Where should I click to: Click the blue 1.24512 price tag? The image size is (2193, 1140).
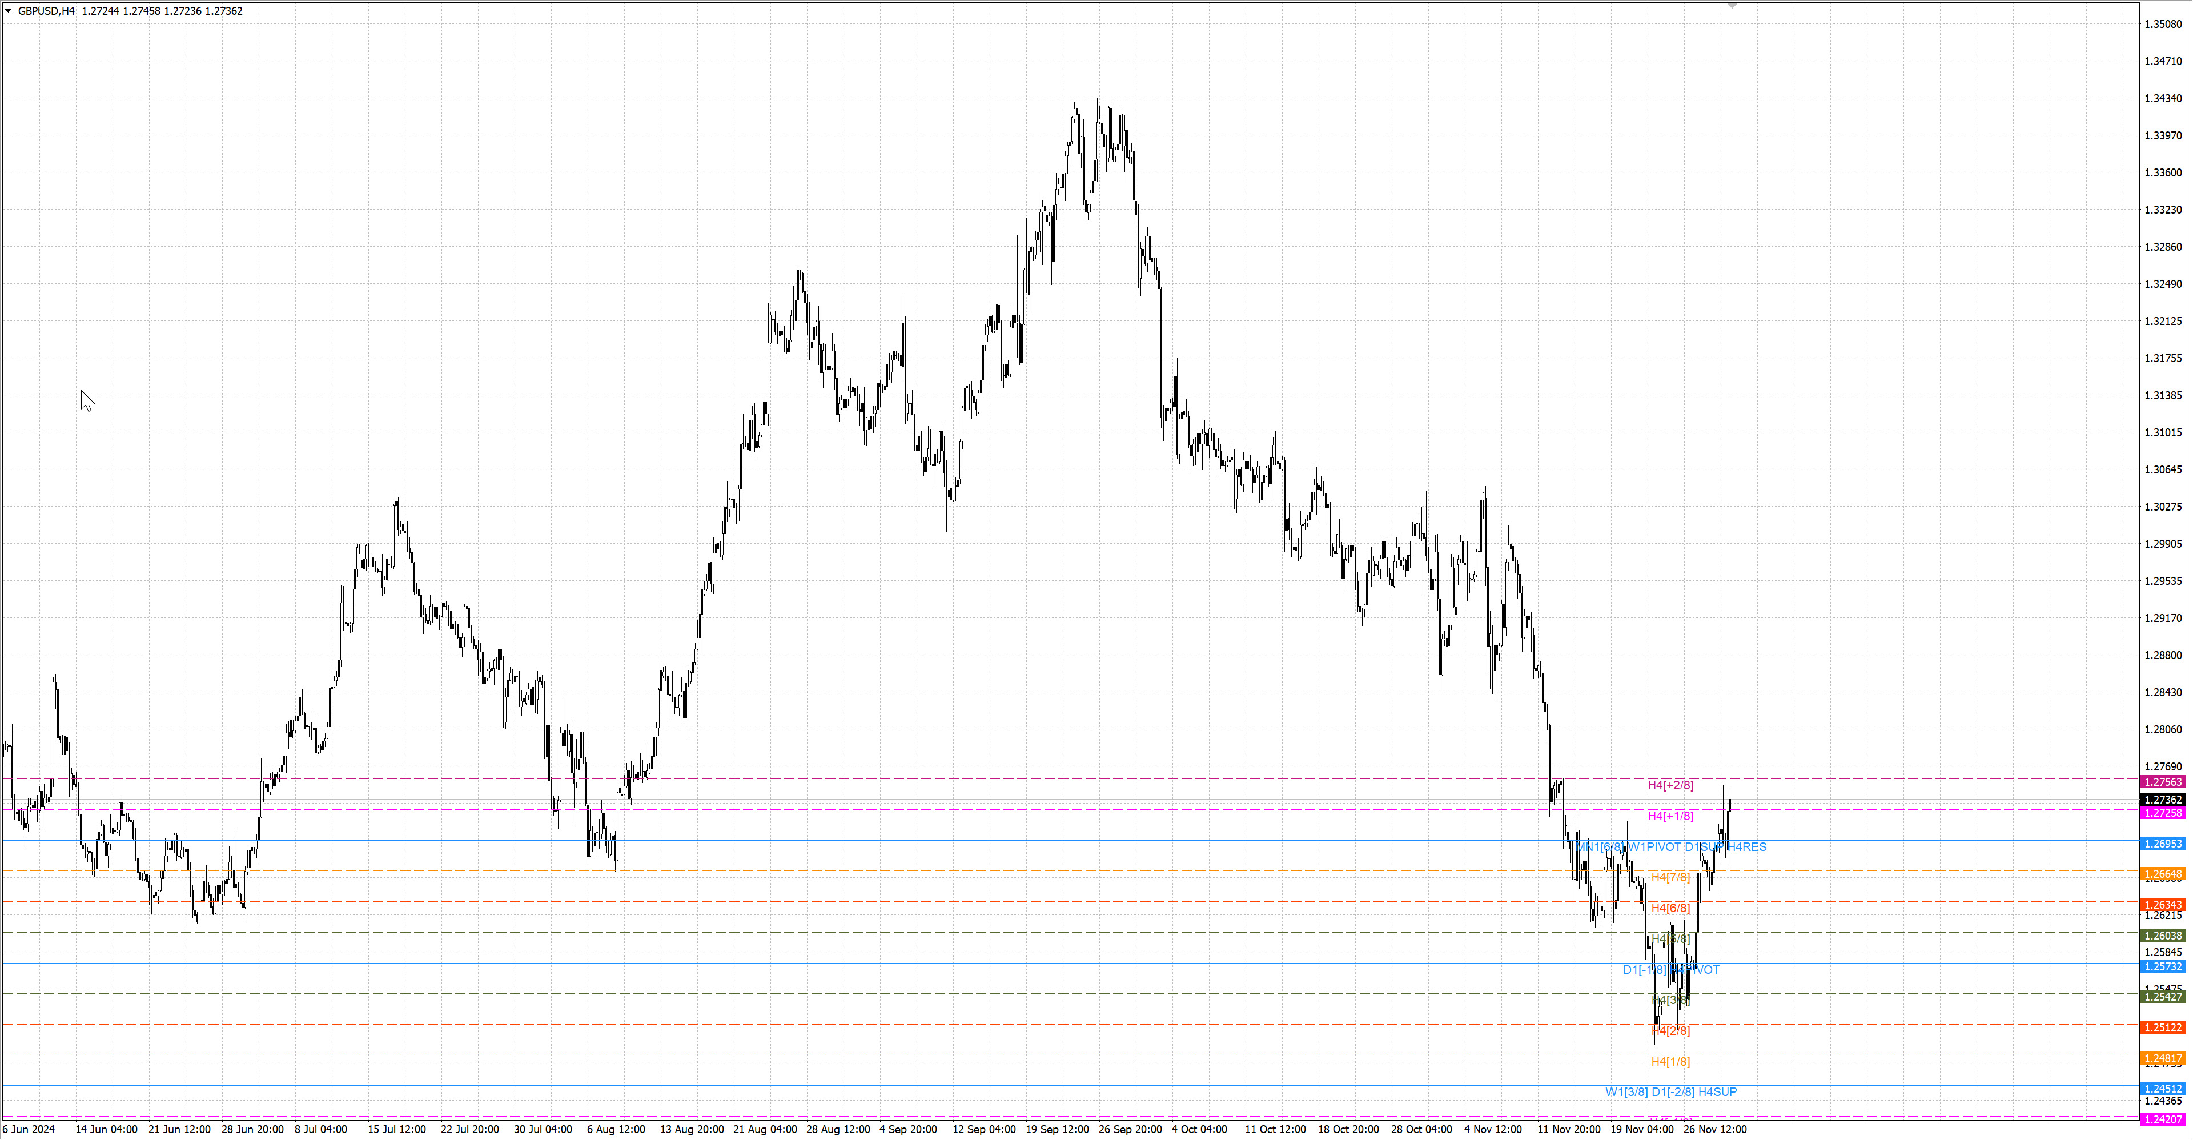coord(2162,1088)
